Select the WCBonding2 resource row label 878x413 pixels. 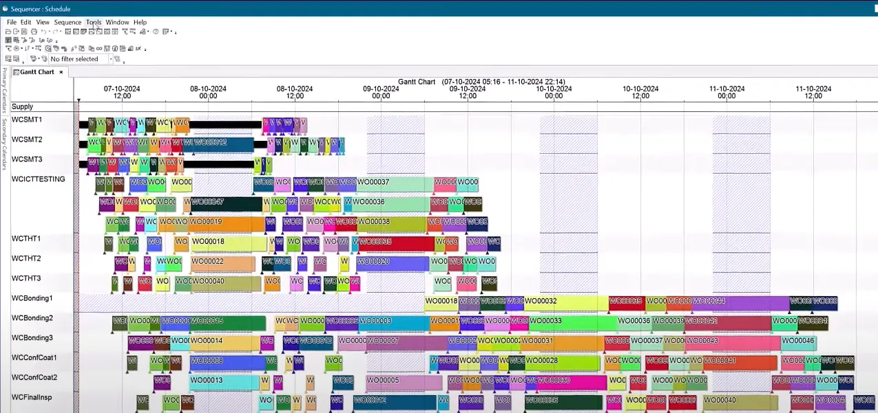pyautogui.click(x=32, y=318)
